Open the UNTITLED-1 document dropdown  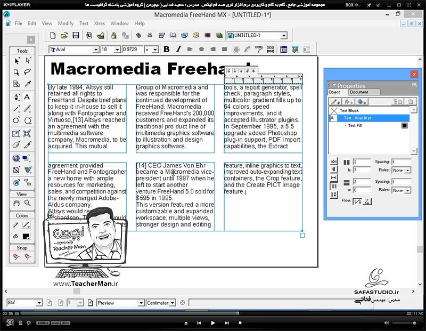click(x=284, y=35)
